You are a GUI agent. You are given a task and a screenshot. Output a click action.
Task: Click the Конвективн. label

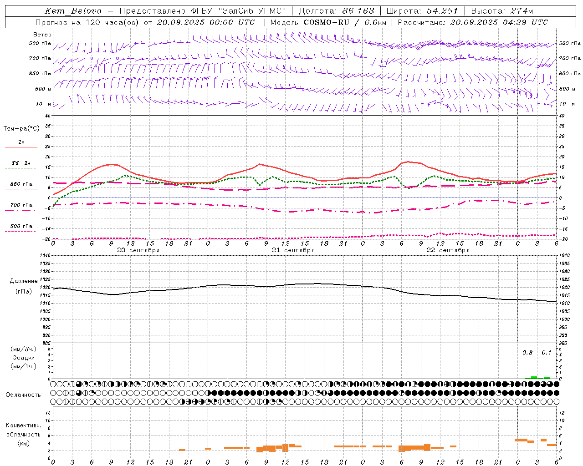point(23,425)
